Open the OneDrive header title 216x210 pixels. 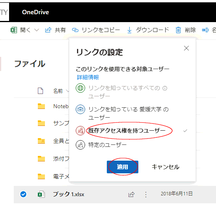35,12
